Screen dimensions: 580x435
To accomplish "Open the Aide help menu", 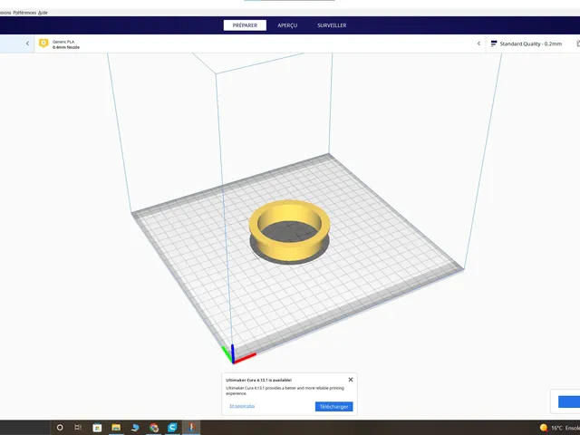I will click(x=43, y=13).
